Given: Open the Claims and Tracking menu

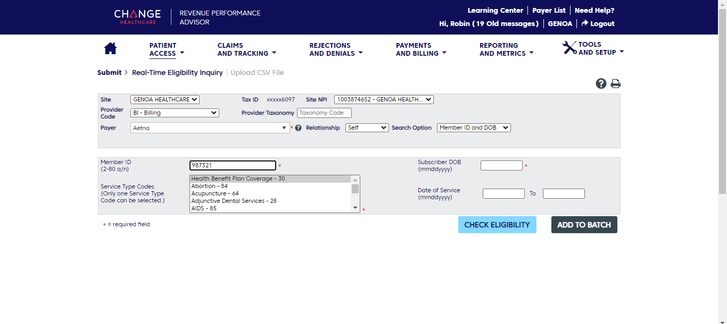Looking at the screenshot, I should 246,49.
